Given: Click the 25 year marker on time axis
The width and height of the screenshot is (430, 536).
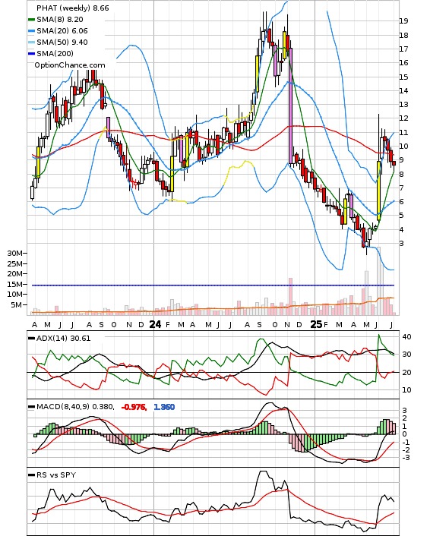Looking at the screenshot, I should pyautogui.click(x=316, y=324).
